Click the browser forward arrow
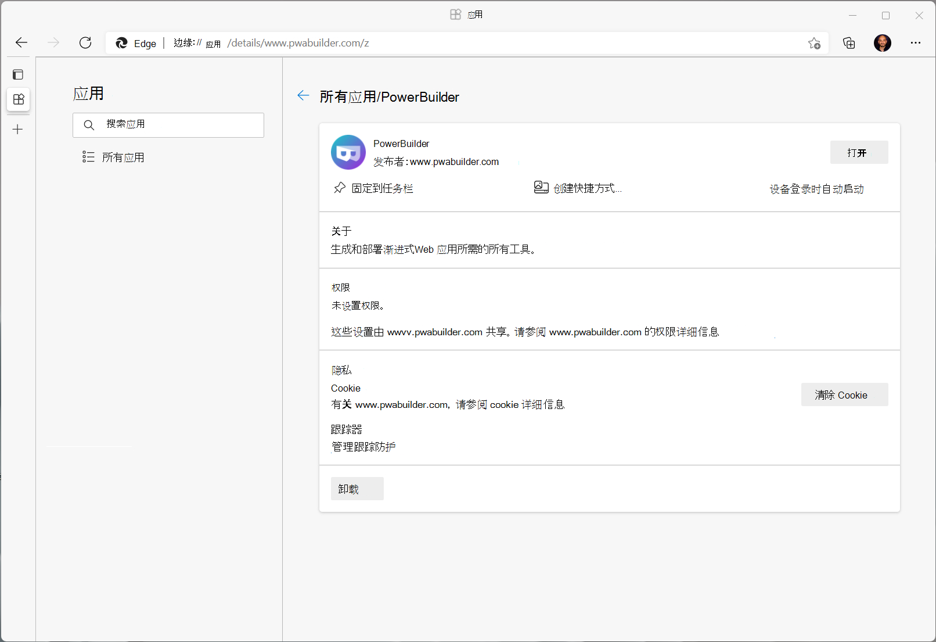Viewport: 936px width, 642px height. coord(53,42)
